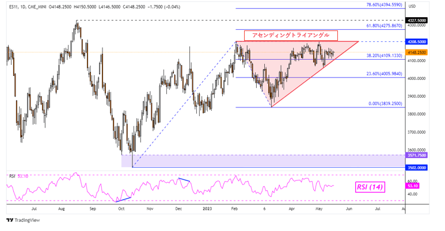
Task: Click the 40.00 RSI scale label
Action: click(x=413, y=194)
